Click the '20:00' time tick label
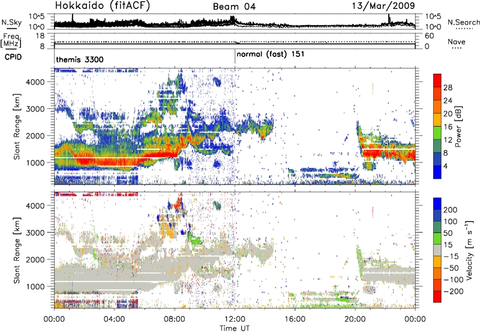Image resolution: width=480 pixels, height=332 pixels. pos(355,319)
